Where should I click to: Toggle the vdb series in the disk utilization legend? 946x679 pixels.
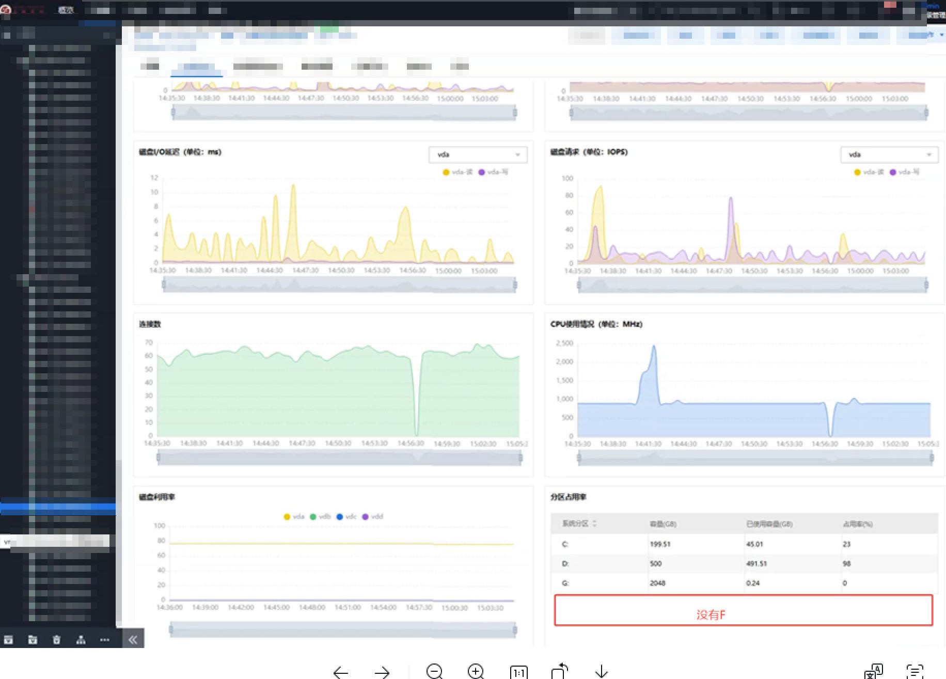(320, 516)
